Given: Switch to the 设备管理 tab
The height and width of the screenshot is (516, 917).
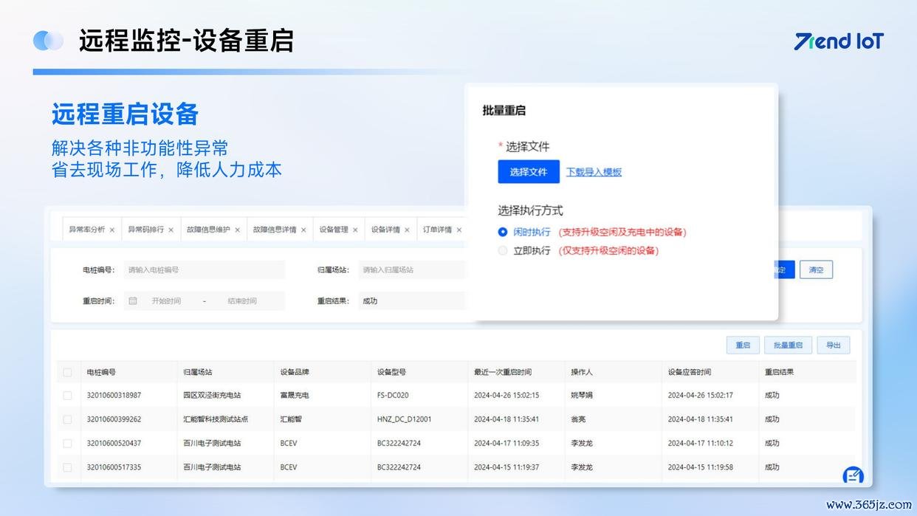Looking at the screenshot, I should tap(334, 230).
